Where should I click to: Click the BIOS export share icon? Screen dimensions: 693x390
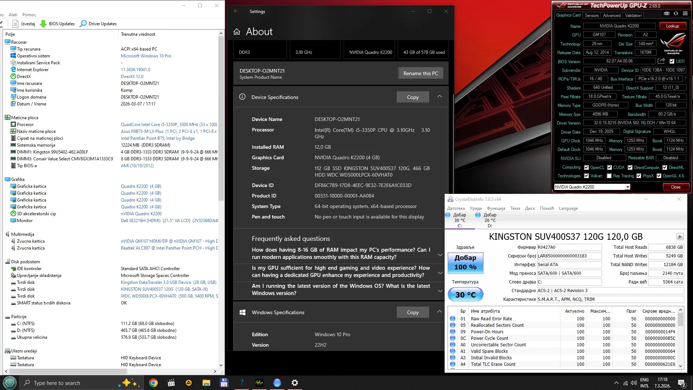[661, 61]
